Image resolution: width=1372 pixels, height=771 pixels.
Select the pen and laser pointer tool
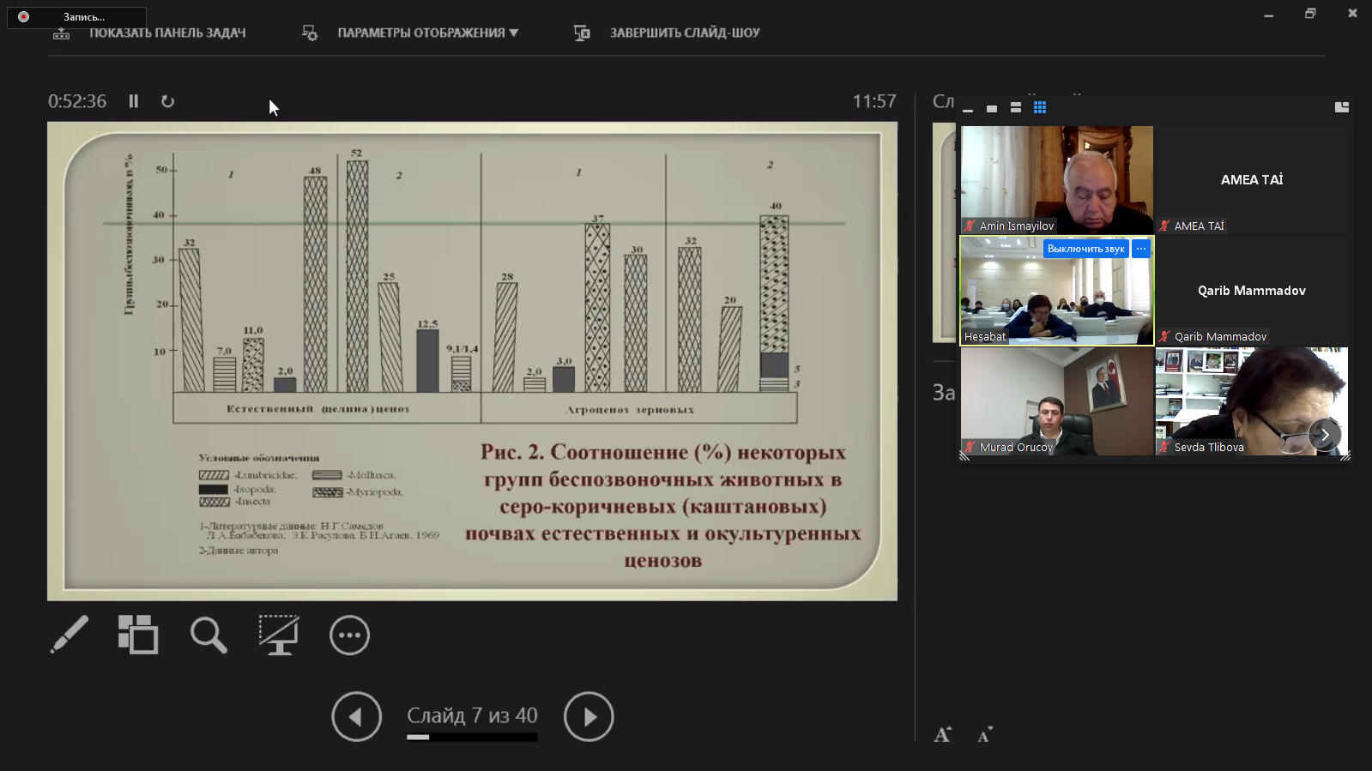pyautogui.click(x=70, y=635)
